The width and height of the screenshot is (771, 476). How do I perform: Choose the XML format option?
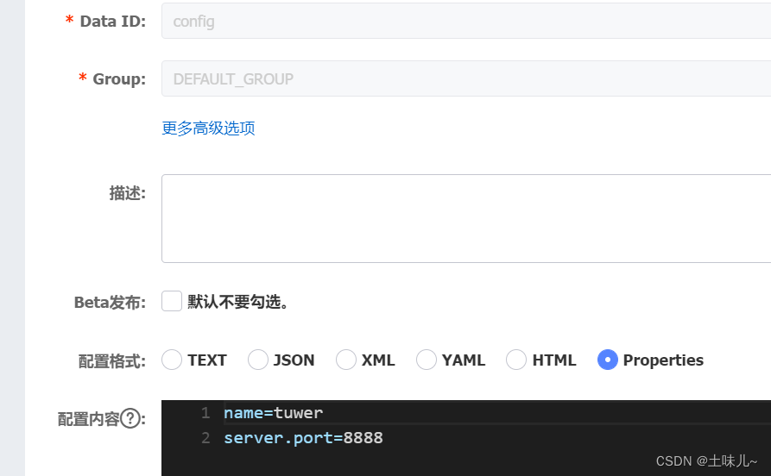click(x=345, y=360)
